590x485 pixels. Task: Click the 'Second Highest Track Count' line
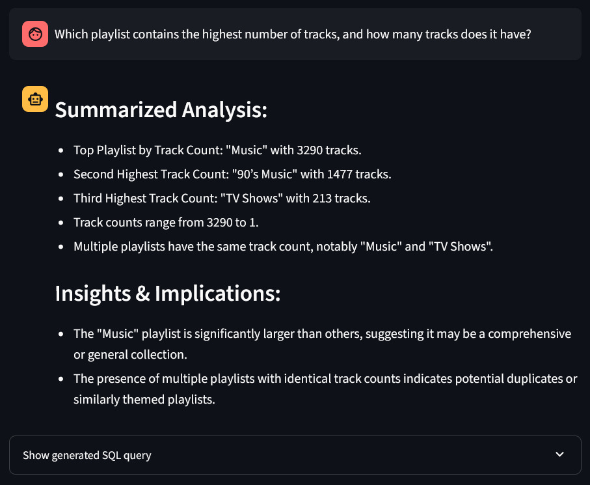[232, 174]
